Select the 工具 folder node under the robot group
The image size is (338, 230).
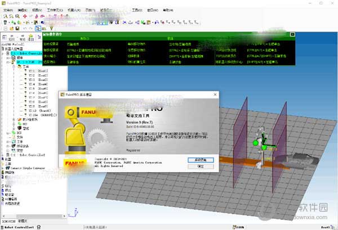[25, 66]
